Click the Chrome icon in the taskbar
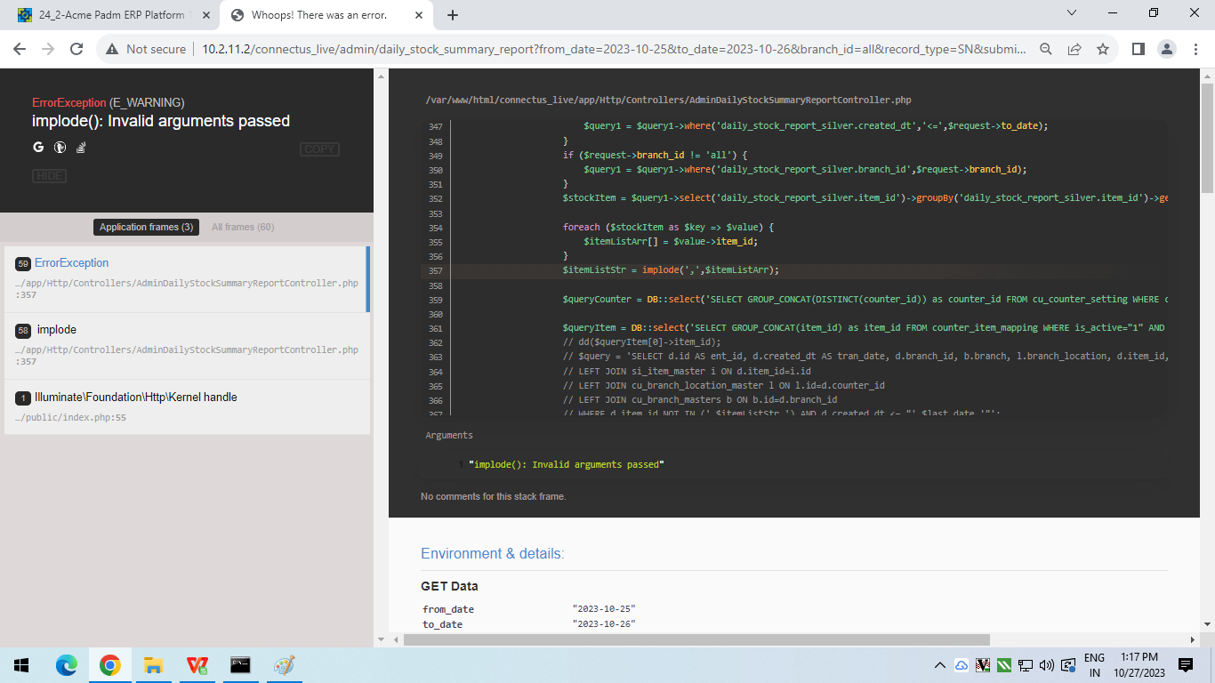The width and height of the screenshot is (1215, 683). (109, 665)
